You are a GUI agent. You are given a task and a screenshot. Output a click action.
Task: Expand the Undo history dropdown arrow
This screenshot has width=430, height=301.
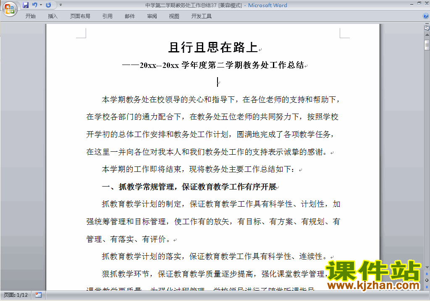click(x=41, y=5)
